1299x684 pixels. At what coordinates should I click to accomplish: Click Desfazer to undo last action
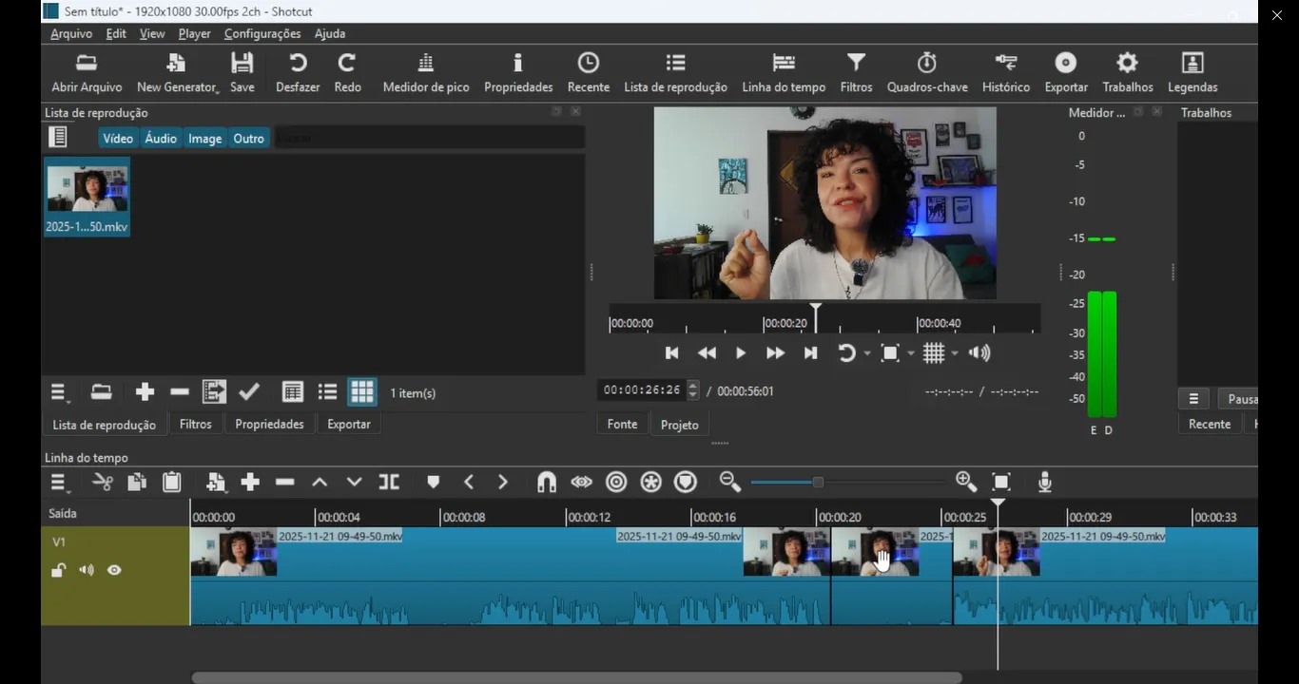(x=297, y=71)
